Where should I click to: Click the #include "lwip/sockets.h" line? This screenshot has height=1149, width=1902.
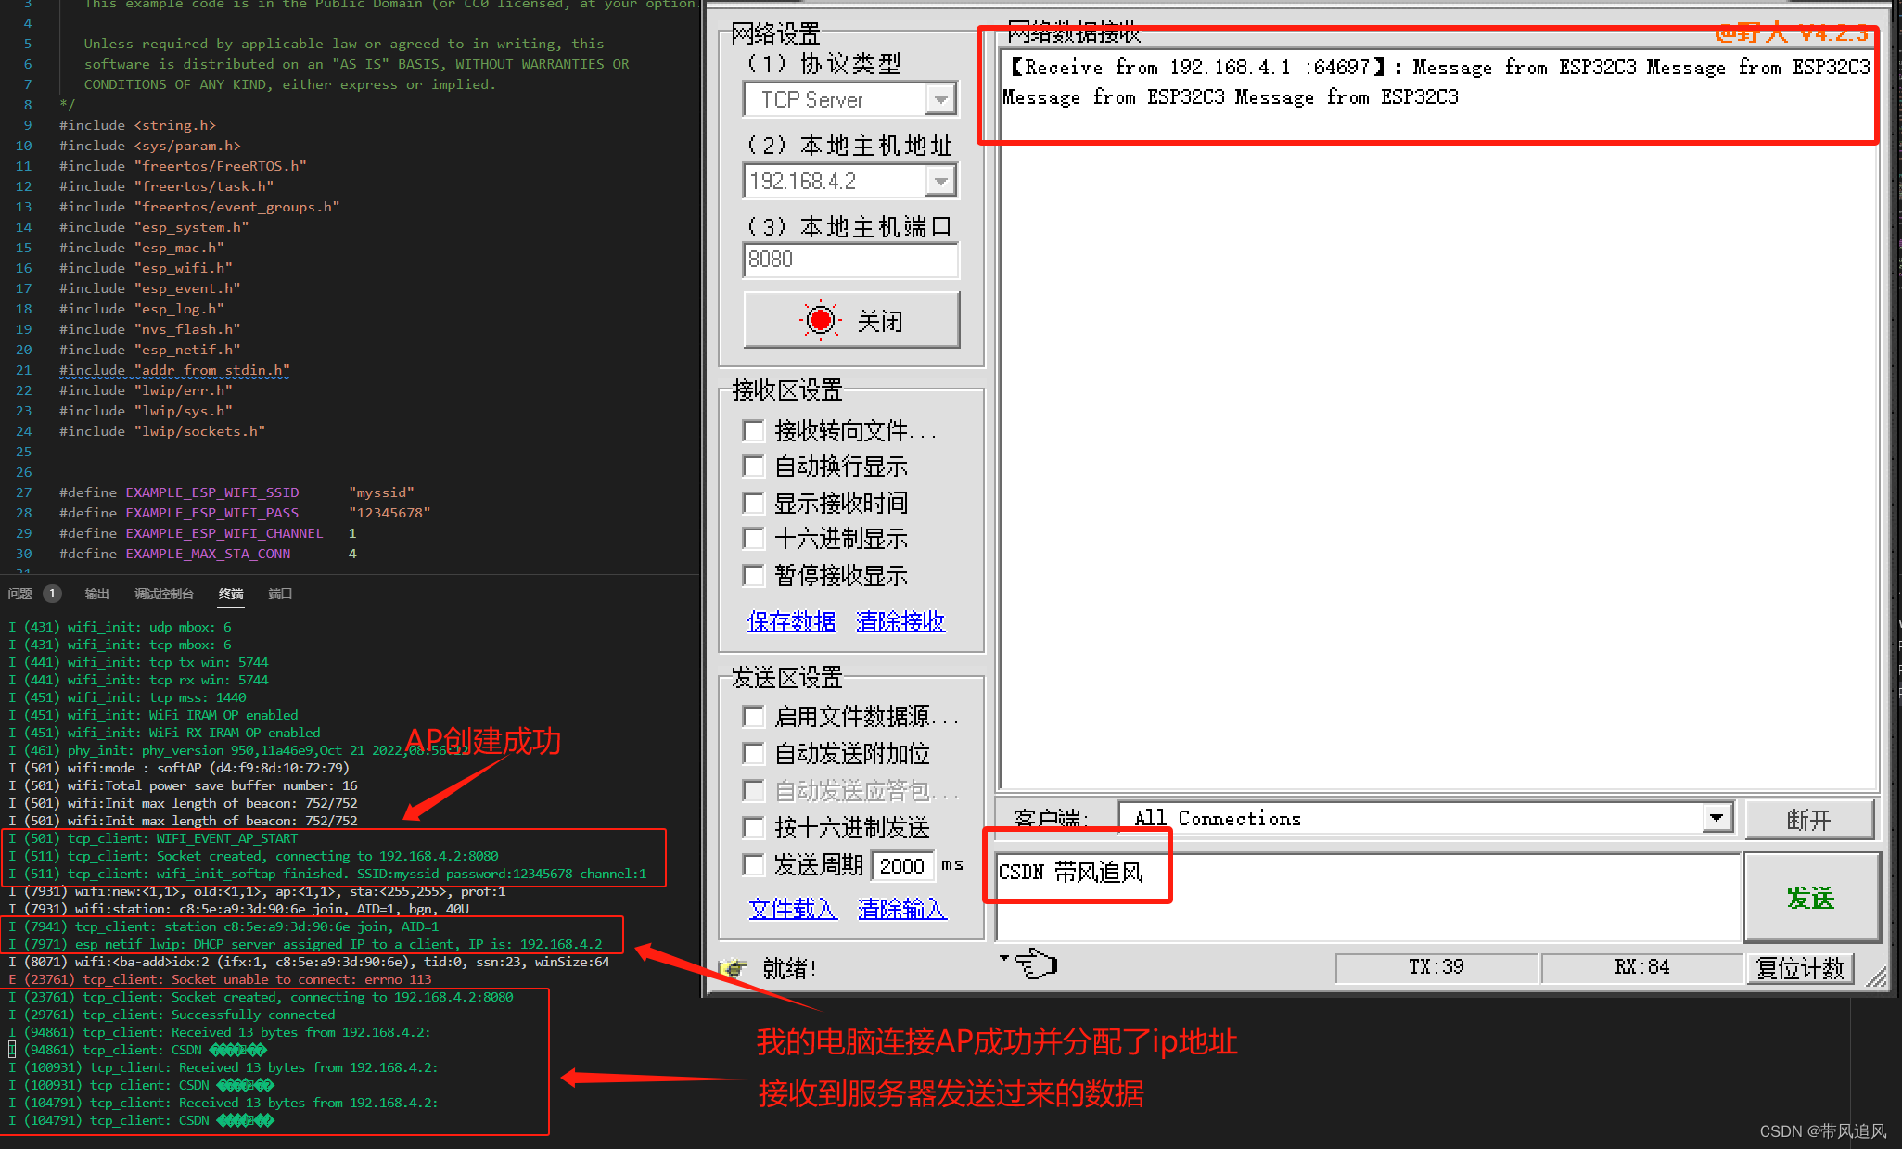(x=162, y=431)
